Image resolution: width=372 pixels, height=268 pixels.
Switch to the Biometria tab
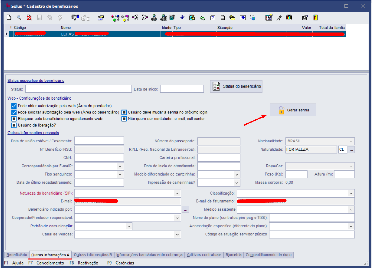coord(234,255)
